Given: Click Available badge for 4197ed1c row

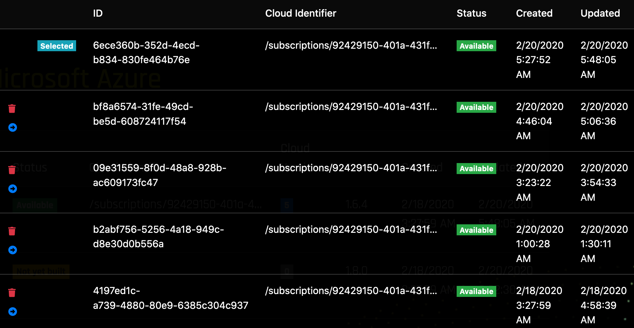Looking at the screenshot, I should point(476,291).
